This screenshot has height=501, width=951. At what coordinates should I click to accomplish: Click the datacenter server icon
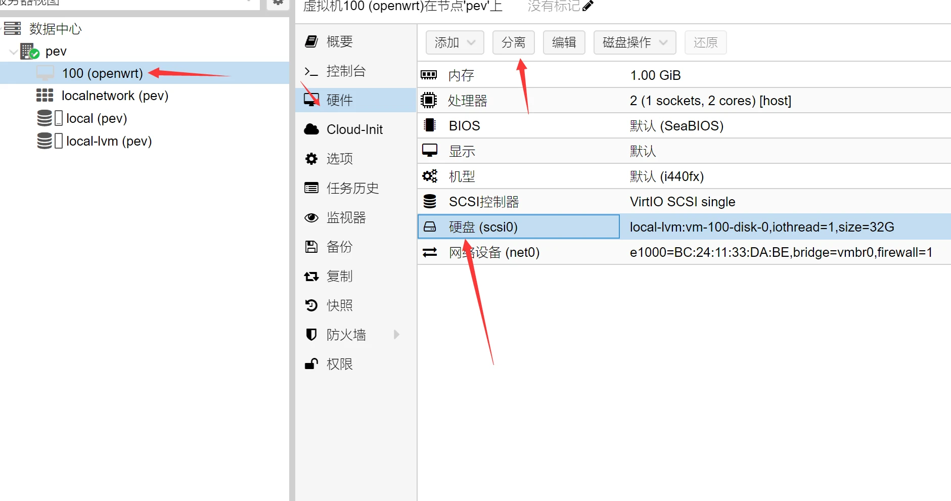(x=12, y=28)
